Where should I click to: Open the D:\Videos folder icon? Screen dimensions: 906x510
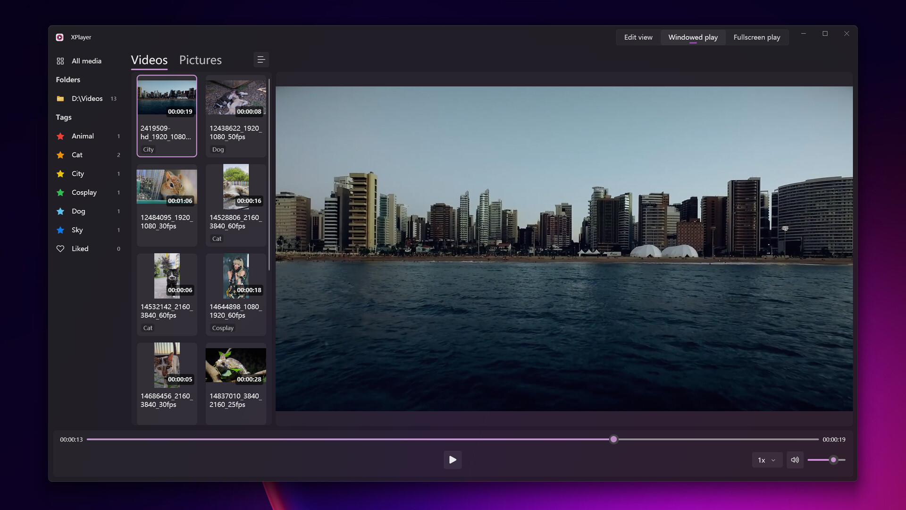(x=60, y=98)
